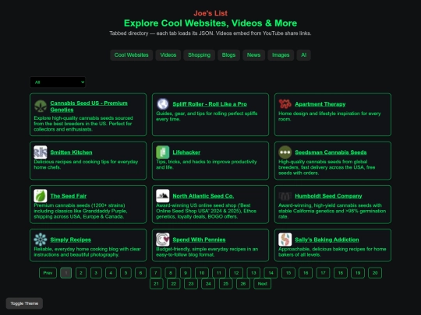The image size is (421, 315).
Task: Click North Atlantic Seed Co. mountain icon
Action: click(163, 196)
